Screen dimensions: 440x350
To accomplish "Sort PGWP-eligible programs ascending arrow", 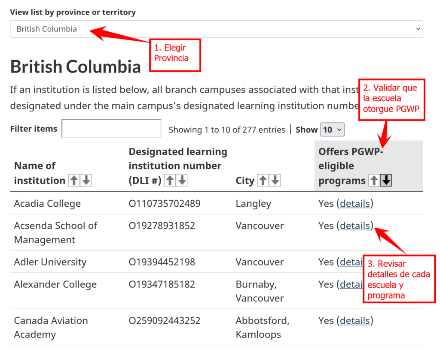I will 374,181.
